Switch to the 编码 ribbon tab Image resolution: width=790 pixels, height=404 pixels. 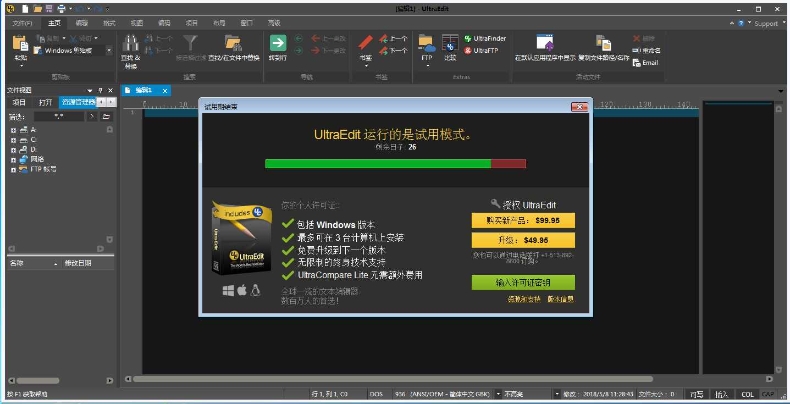point(164,23)
